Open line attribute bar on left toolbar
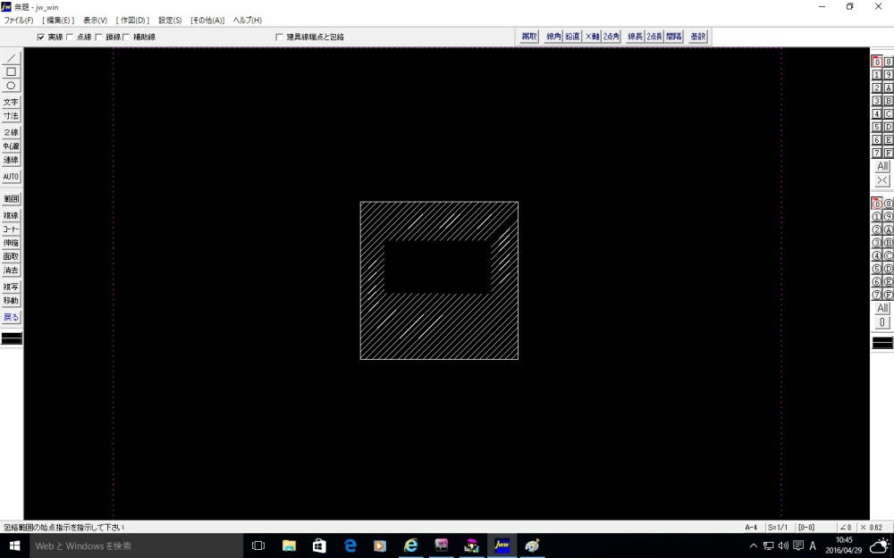Screen dimensions: 894x558 coord(12,338)
